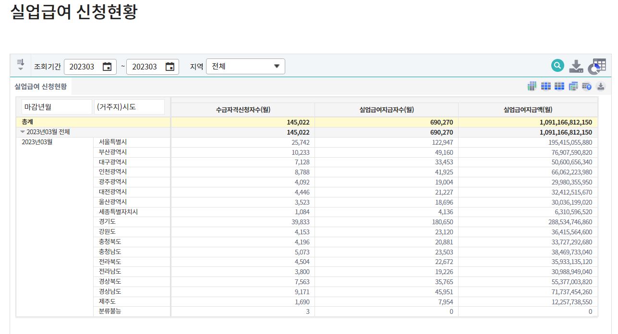Click Ulsan amount 30,036,199,020
This screenshot has height=334, width=618.
[572, 202]
